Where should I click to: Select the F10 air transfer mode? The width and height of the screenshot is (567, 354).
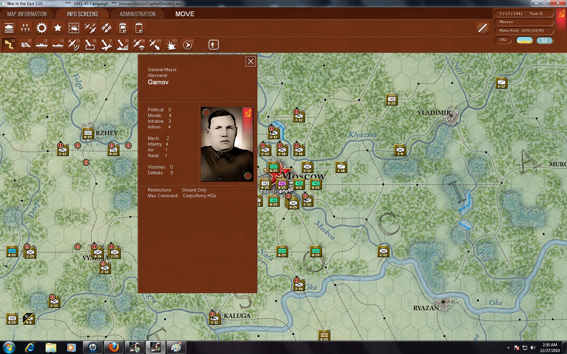[155, 45]
